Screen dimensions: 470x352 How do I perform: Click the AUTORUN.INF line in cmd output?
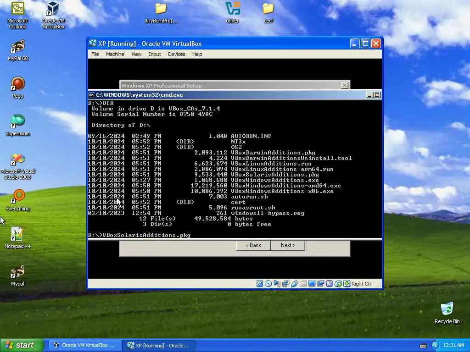(180, 136)
